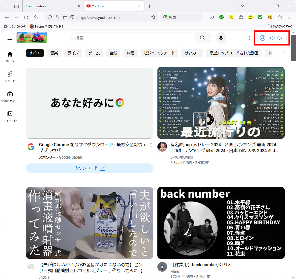Bookmark this page with the star icon
This screenshot has height=280, width=296.
153,17
